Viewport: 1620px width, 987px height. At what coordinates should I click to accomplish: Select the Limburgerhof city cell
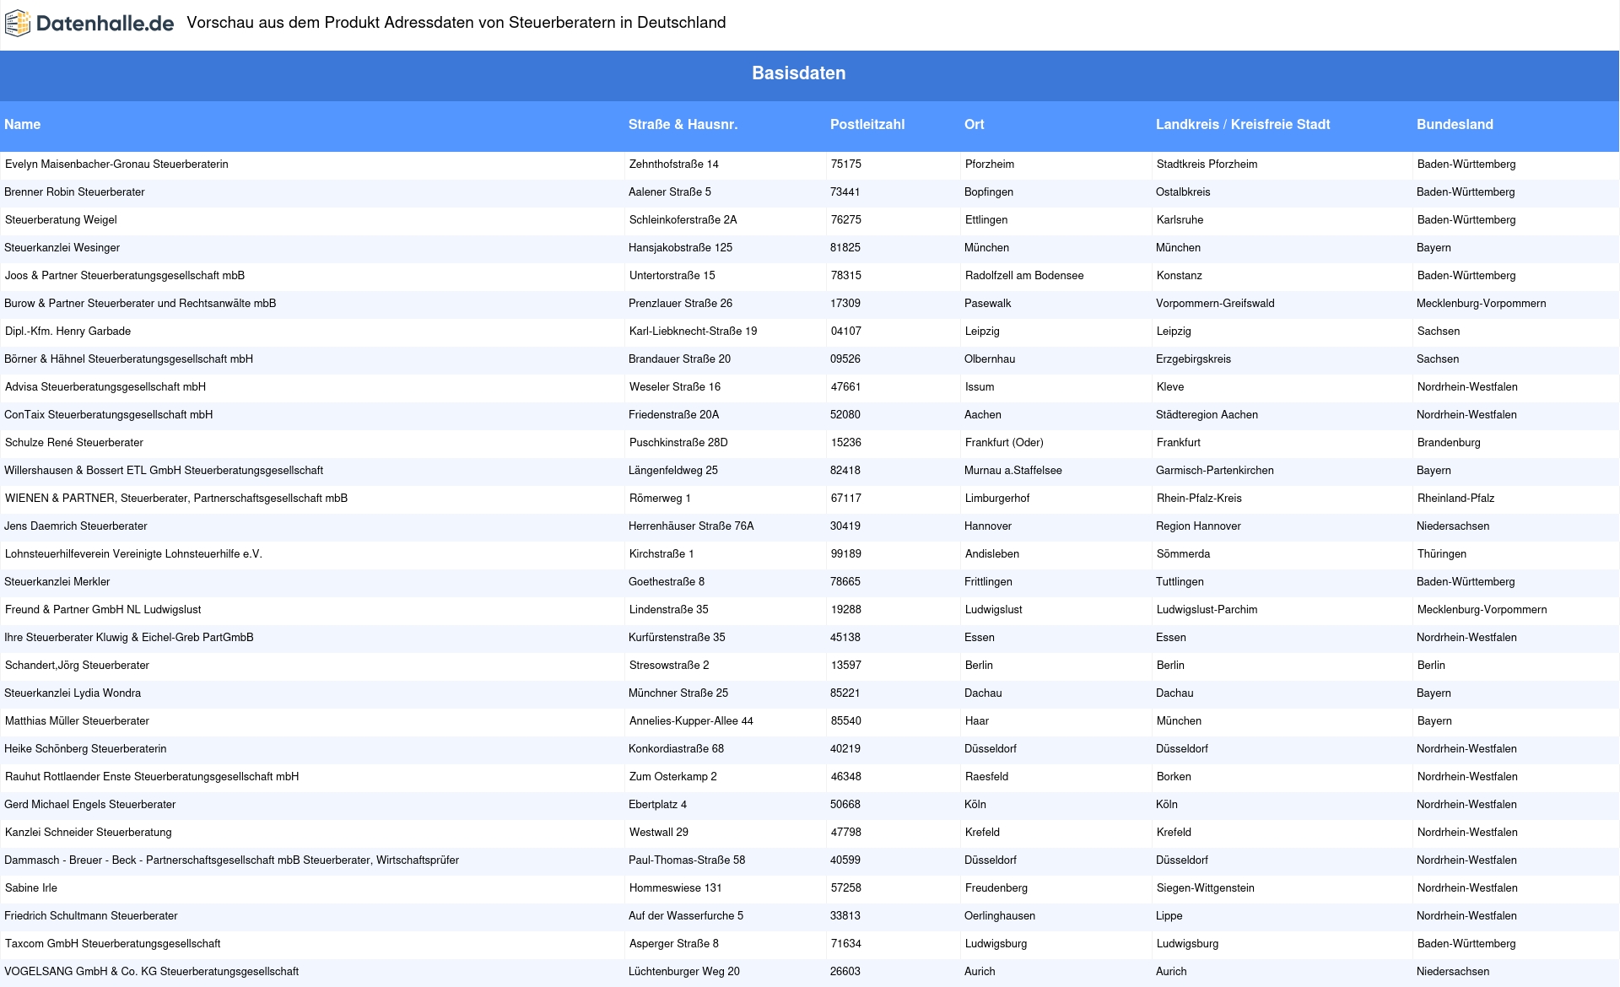tap(997, 499)
